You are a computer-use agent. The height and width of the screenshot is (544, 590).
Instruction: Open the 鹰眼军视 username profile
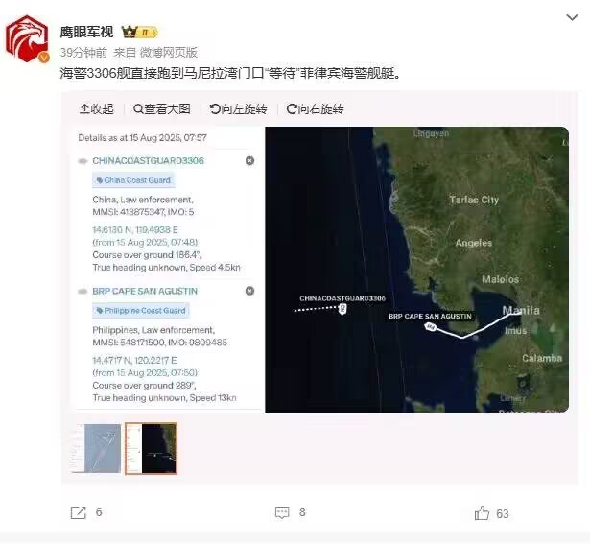pos(86,33)
